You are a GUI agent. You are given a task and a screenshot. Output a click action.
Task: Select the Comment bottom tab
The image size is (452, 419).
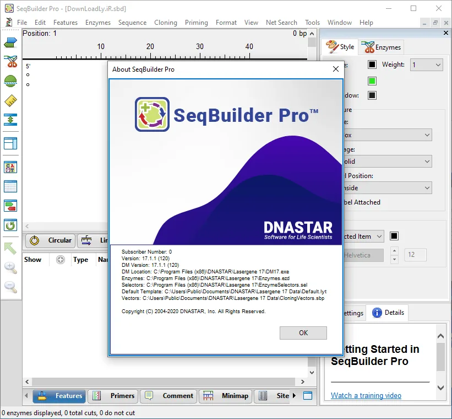(168, 396)
